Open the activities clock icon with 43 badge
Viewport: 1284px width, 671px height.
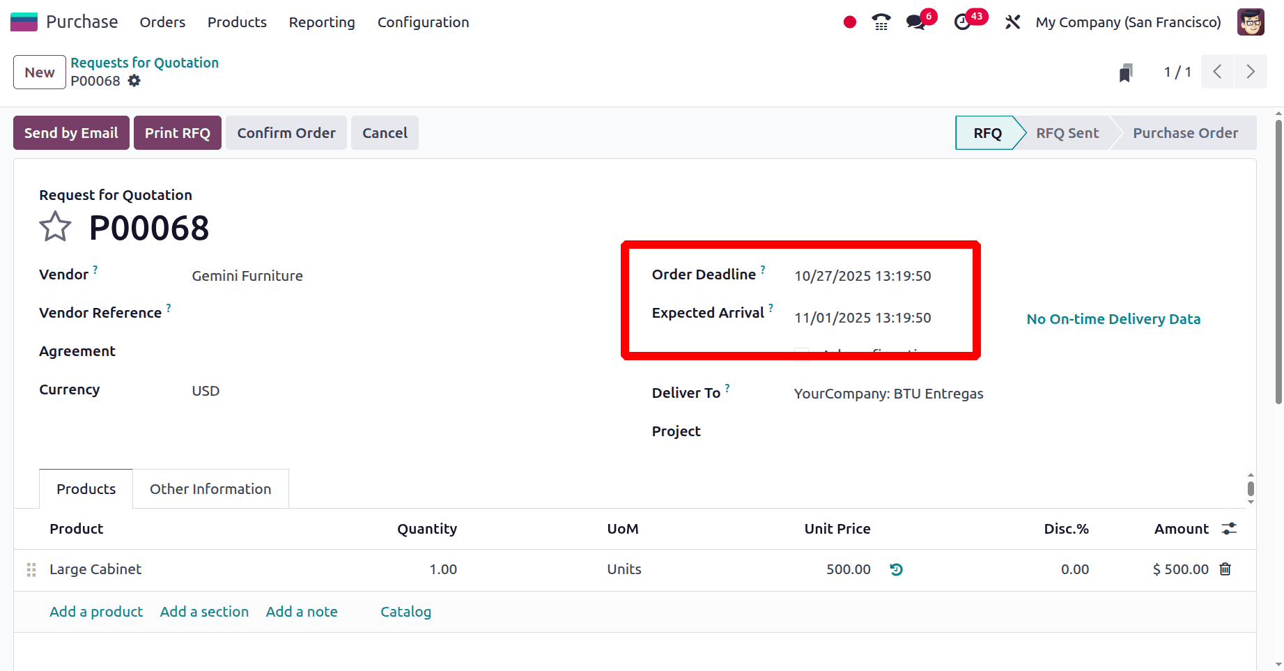click(x=964, y=22)
